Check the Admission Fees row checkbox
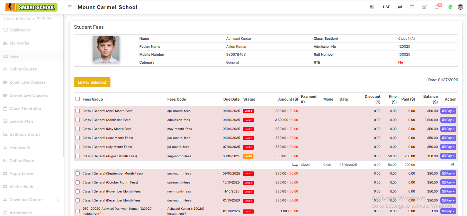Viewport: 467px width, 216px height. [x=78, y=120]
